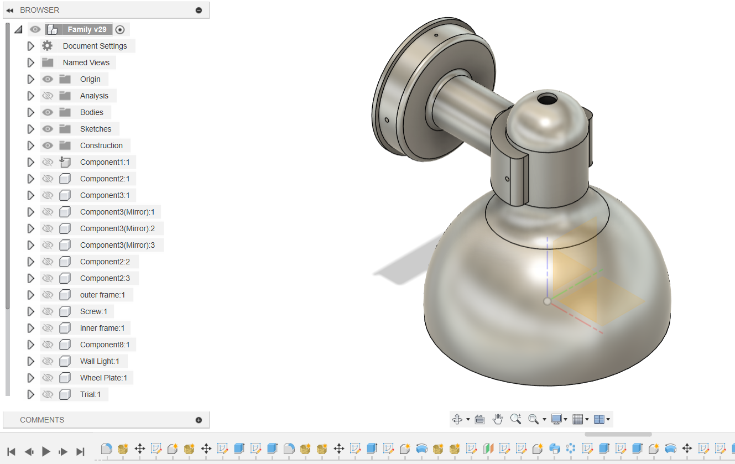
Task: Hide the Sketches folder
Action: tap(48, 129)
